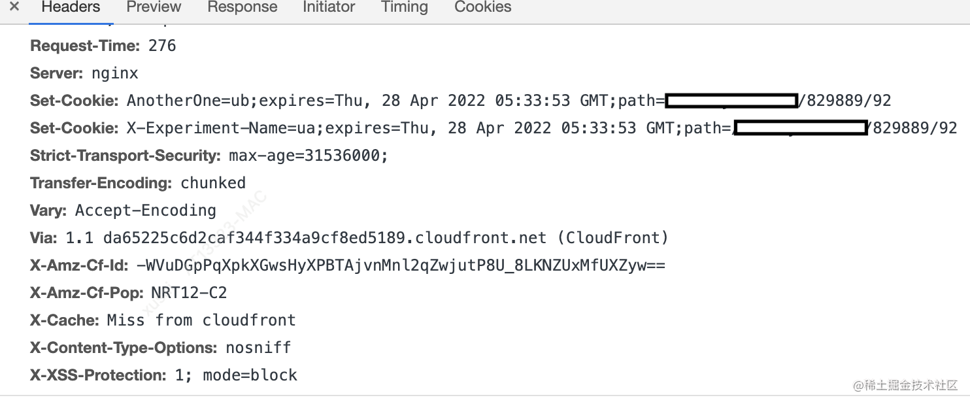Switch to the Headers tab

71,7
